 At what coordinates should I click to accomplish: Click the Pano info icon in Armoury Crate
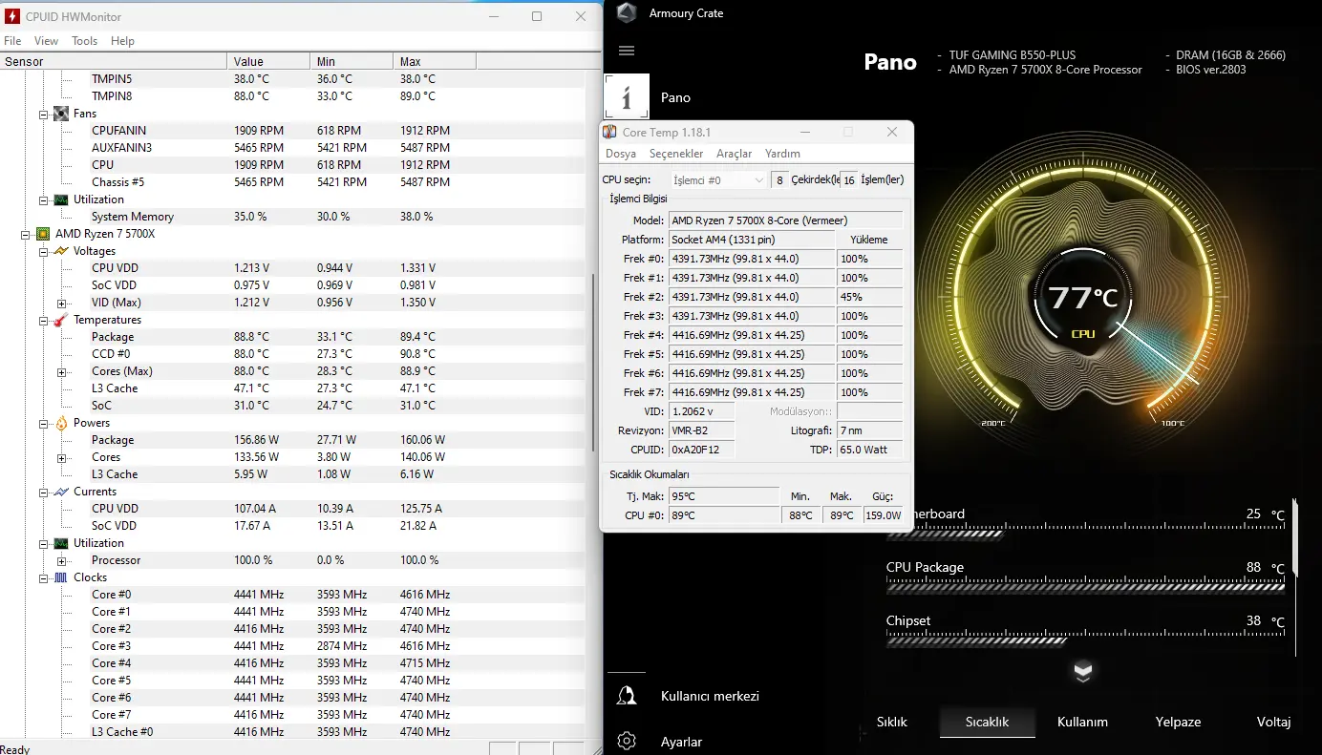[627, 97]
